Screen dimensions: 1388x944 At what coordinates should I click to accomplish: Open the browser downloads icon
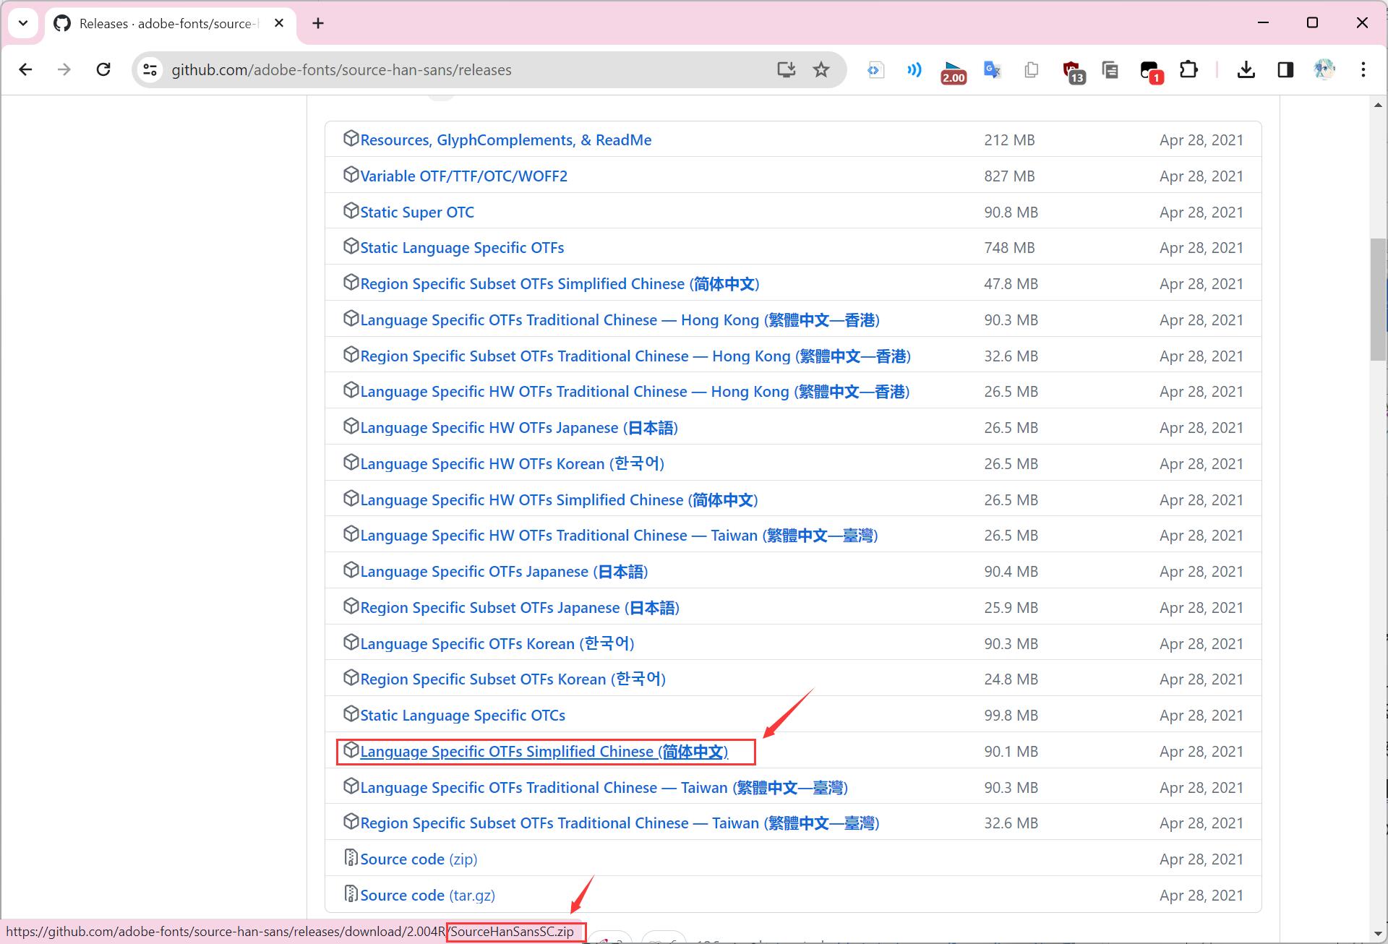click(x=1246, y=69)
